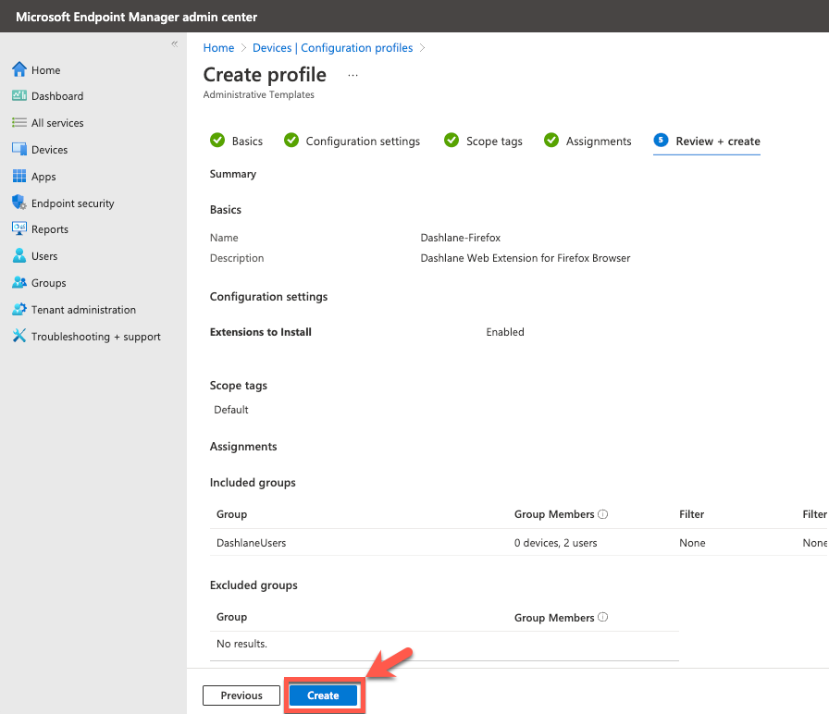This screenshot has width=829, height=714.
Task: Click the step 5 badge icon
Action: (x=661, y=140)
